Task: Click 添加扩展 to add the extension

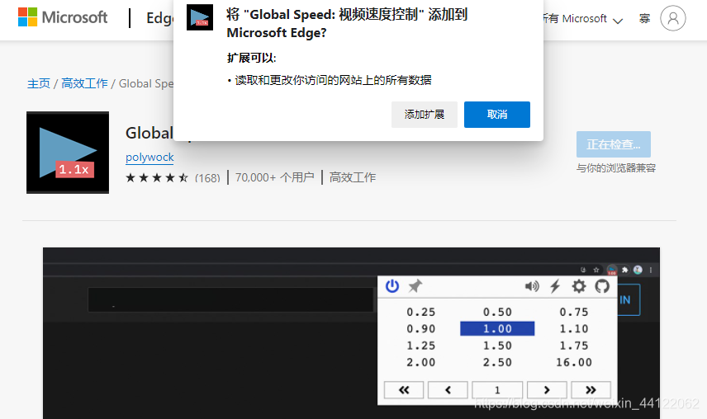Action: [x=425, y=115]
